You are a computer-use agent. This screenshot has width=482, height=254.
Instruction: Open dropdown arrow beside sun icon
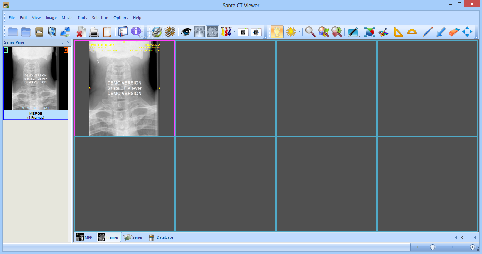(x=299, y=32)
